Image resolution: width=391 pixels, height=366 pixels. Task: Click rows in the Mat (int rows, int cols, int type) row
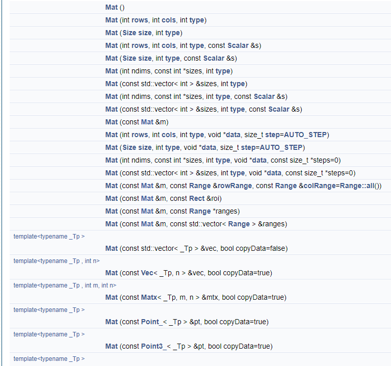click(140, 20)
